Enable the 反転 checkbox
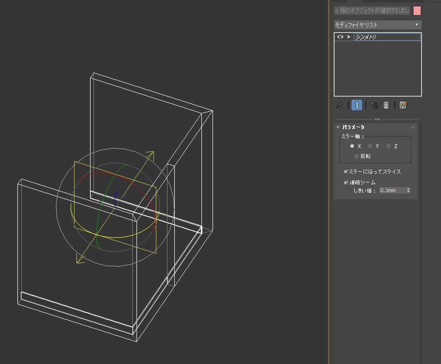Viewport: 441px width, 364px height. [x=357, y=156]
